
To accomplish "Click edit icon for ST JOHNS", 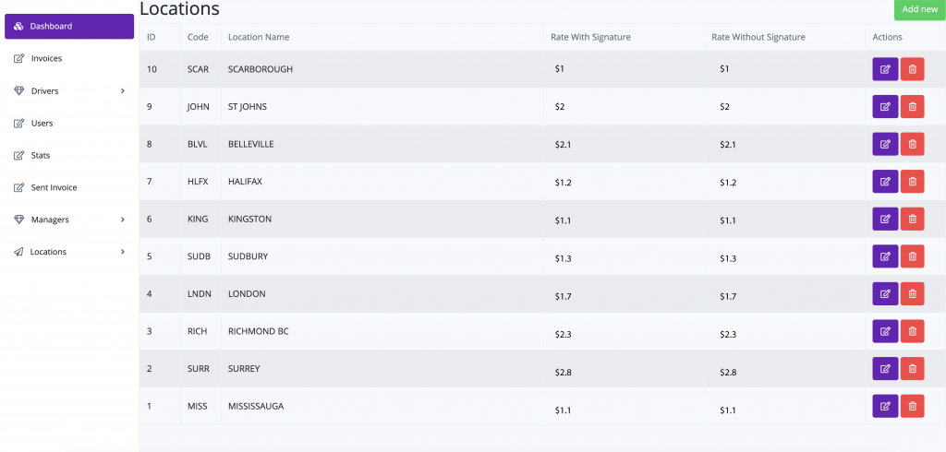I will [885, 107].
